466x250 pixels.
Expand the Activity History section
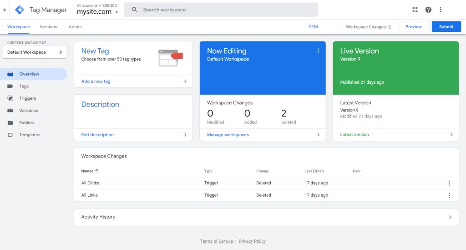point(450,217)
